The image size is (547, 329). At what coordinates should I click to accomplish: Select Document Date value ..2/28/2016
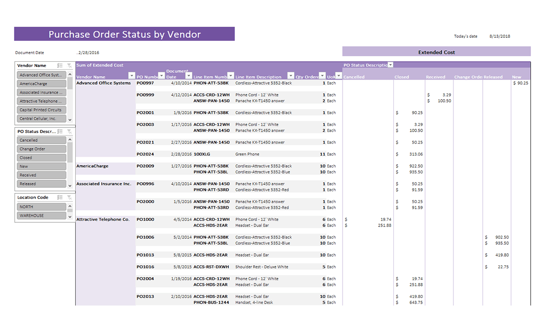point(88,53)
